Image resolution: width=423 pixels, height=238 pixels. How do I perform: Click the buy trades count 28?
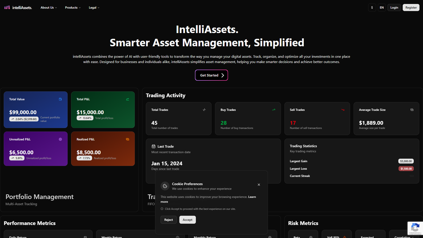[224, 123]
